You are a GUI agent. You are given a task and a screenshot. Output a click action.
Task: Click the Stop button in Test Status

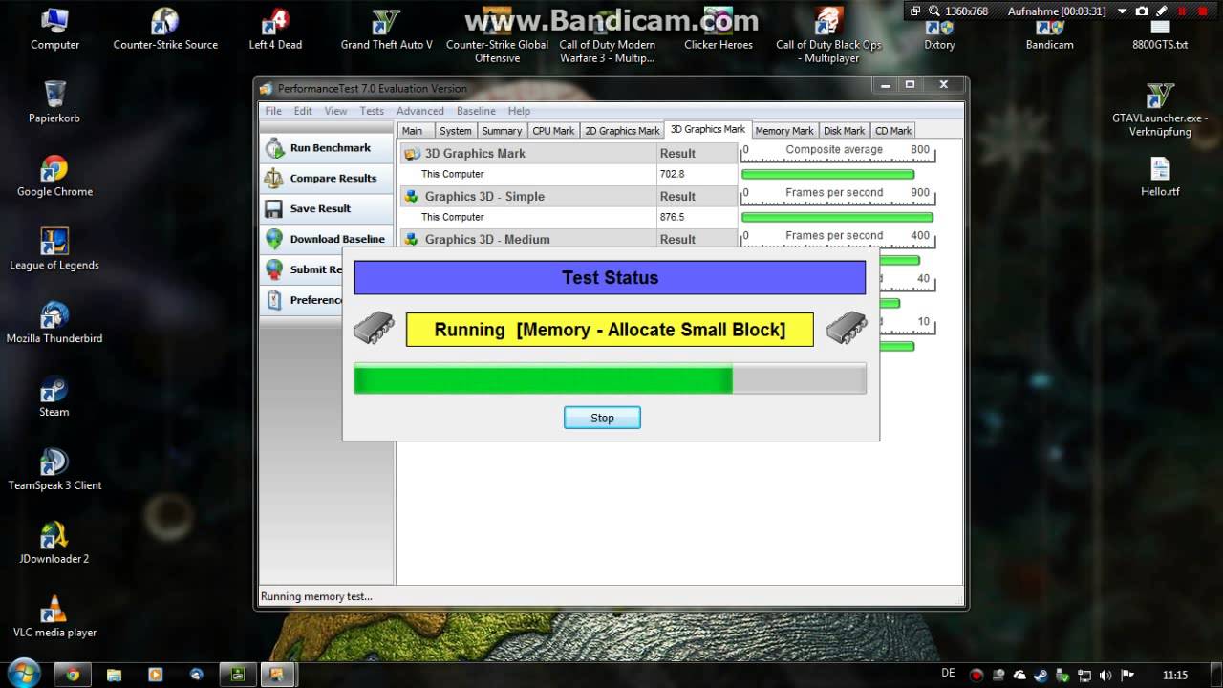(602, 418)
